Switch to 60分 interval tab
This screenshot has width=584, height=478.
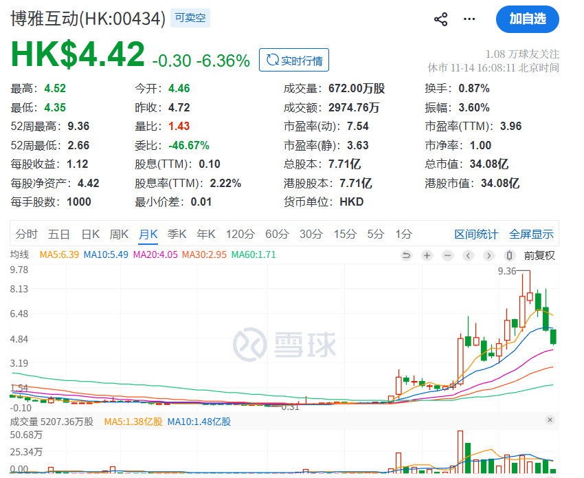coord(277,234)
